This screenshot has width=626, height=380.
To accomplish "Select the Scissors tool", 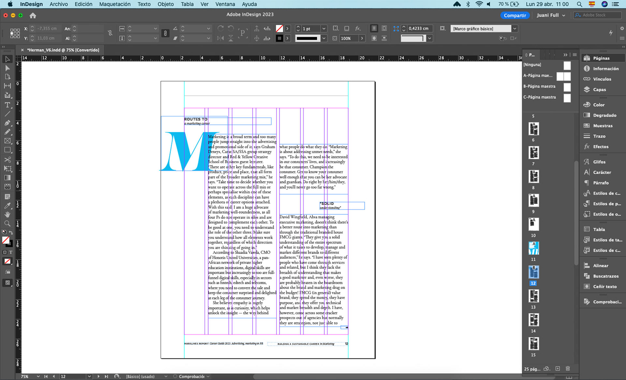I will pos(7,160).
